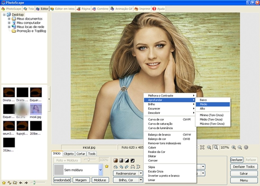Image resolution: width=260 pixels, height=186 pixels.
Task: Click the fit-to-screen icon in status bar
Action: point(202,147)
